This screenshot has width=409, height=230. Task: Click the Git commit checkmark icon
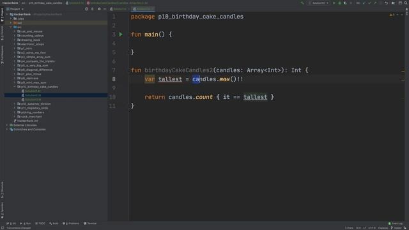tap(369, 3)
